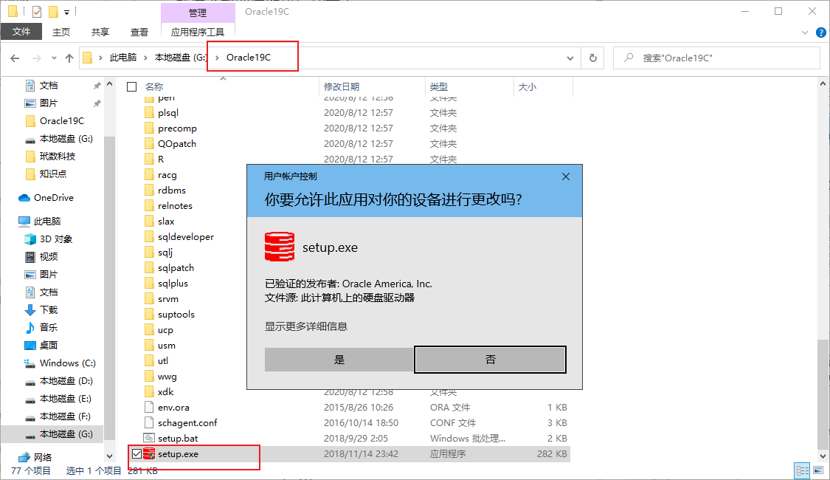Viewport: 830px width, 480px height.
Task: Select 网络 in the navigation pane
Action: pyautogui.click(x=42, y=457)
